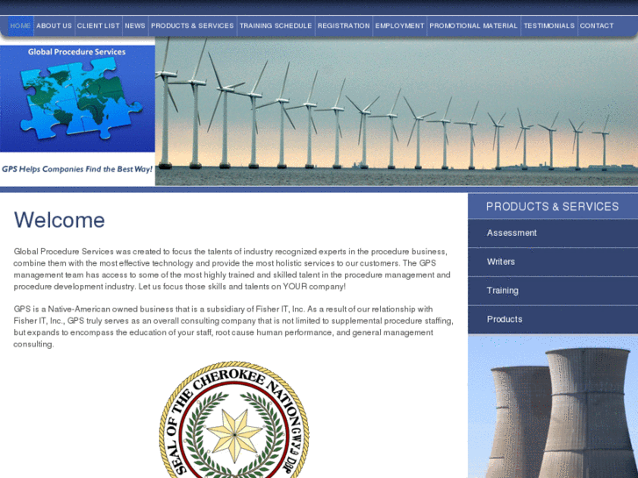The height and width of the screenshot is (478, 638).
Task: Go to the About Us page
Action: (54, 25)
